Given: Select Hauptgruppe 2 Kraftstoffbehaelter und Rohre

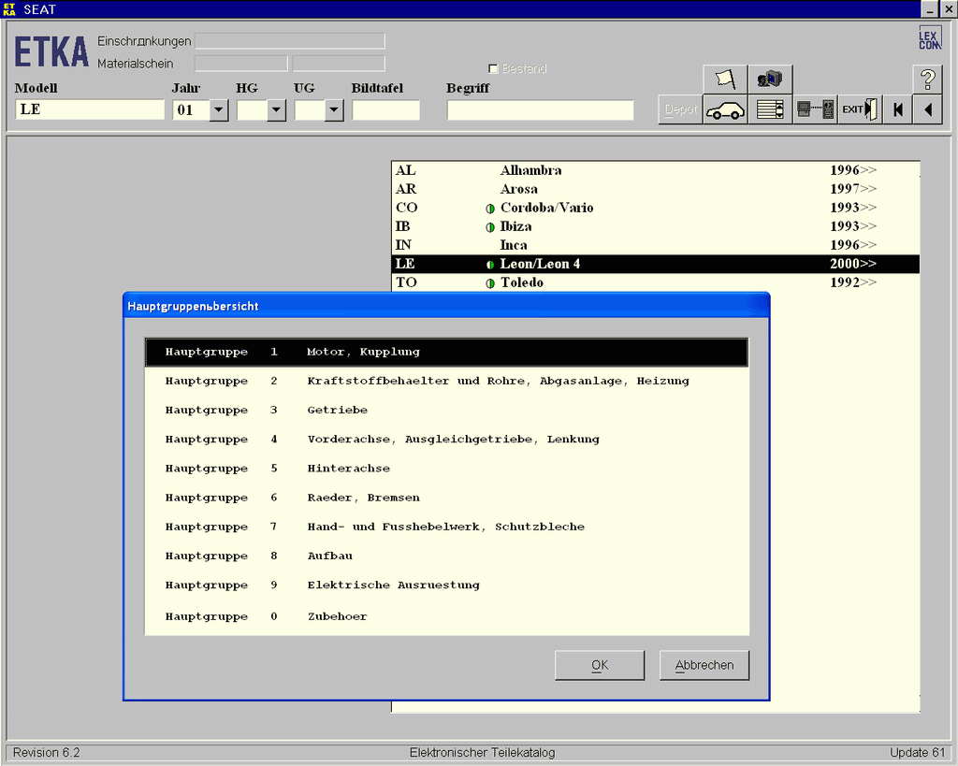Looking at the screenshot, I should [446, 382].
